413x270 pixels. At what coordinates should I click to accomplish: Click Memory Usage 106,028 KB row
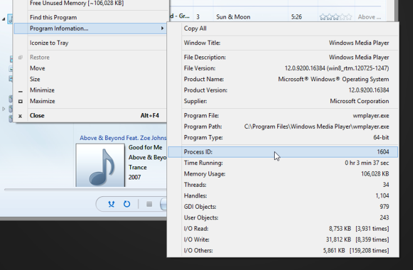click(x=283, y=174)
